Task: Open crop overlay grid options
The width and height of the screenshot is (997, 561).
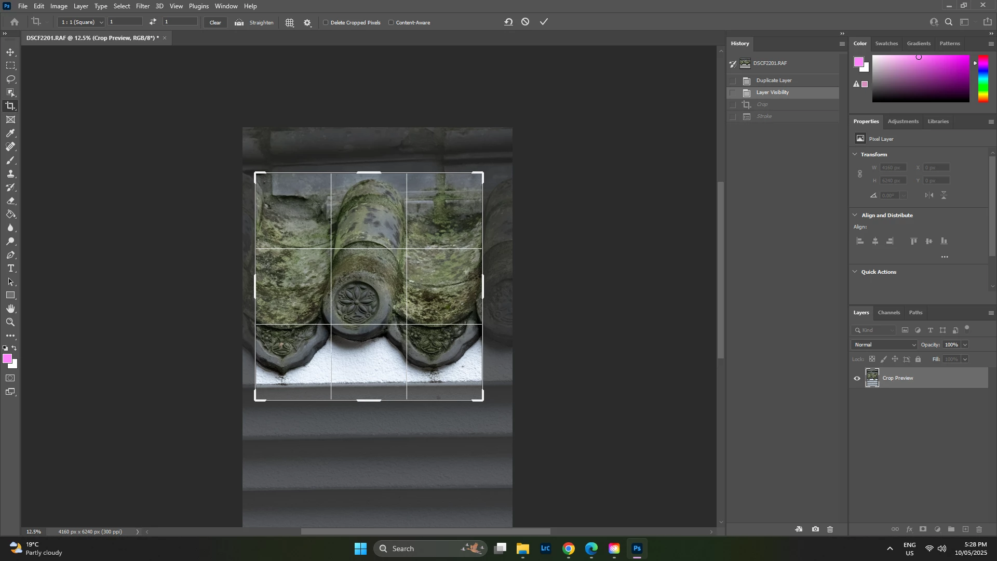Action: (x=290, y=23)
